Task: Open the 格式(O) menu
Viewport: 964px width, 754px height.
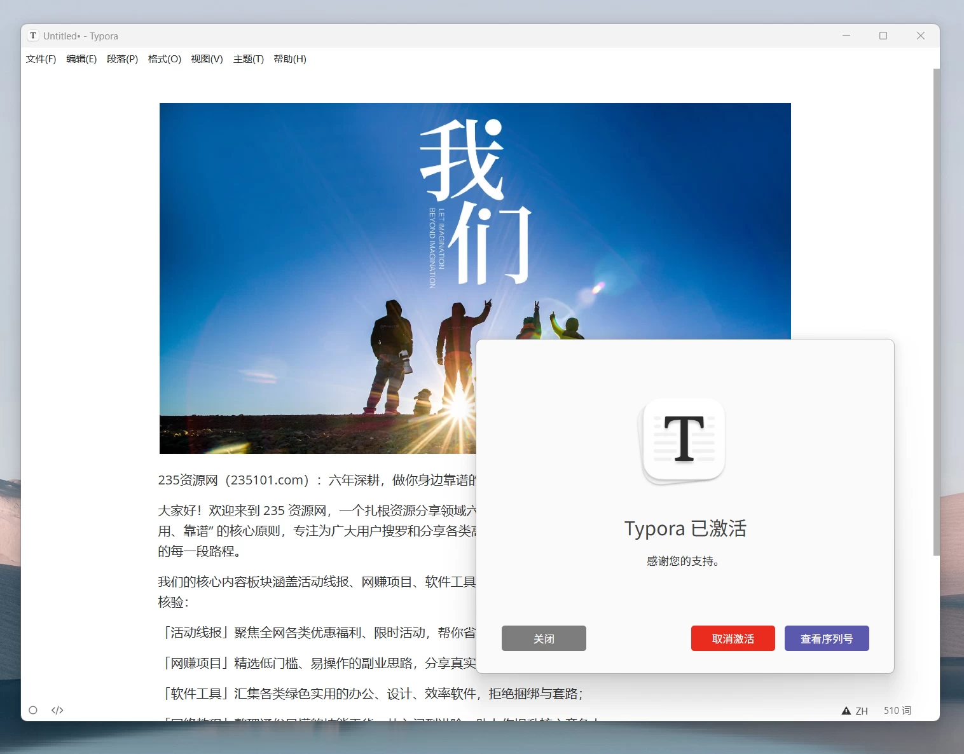Action: pos(163,59)
